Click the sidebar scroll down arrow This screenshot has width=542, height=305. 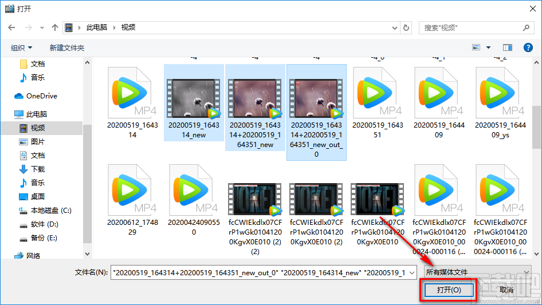point(87,254)
